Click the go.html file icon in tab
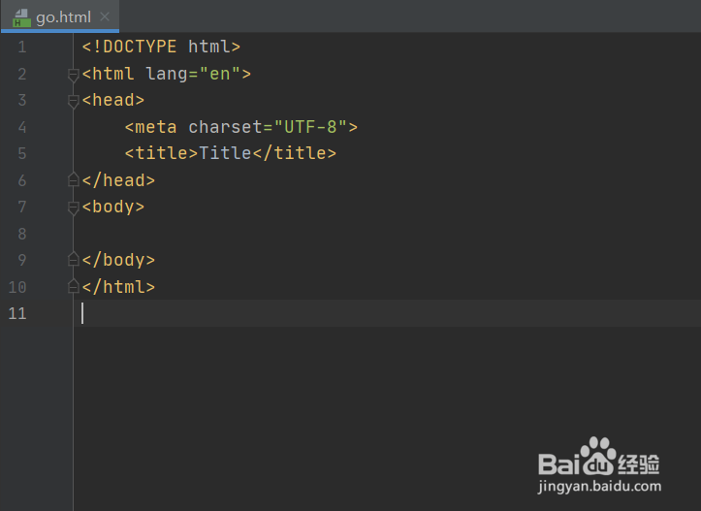Viewport: 701px width, 511px height. pyautogui.click(x=21, y=16)
